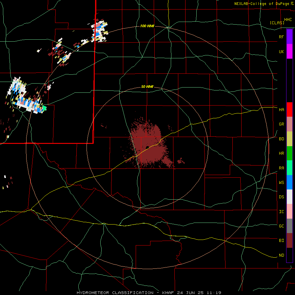295x295 pixels.
Task: Click the 'HYDROMETEOR CLASSIFICATION' title text at bottom
Action: click(x=115, y=293)
